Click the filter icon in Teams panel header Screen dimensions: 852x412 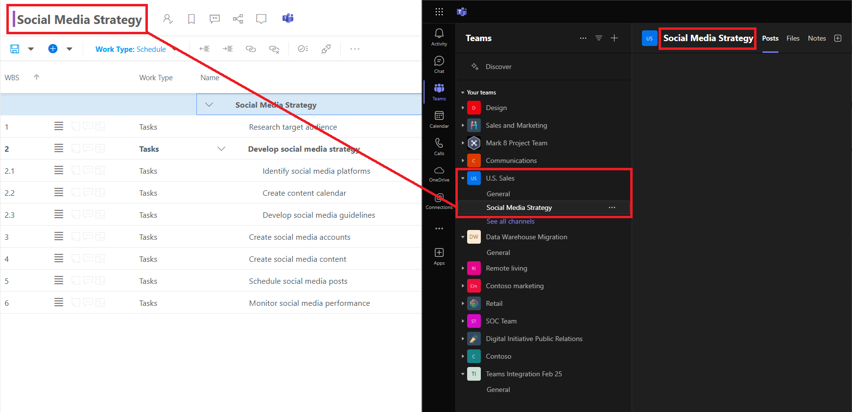(598, 38)
